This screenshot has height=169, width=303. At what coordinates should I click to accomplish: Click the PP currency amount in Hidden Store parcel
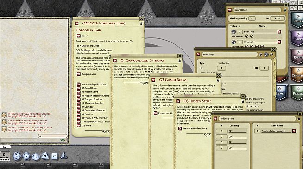coord(221,131)
